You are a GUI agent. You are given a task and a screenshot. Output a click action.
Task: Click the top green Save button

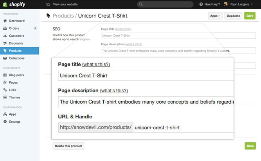(250, 16)
